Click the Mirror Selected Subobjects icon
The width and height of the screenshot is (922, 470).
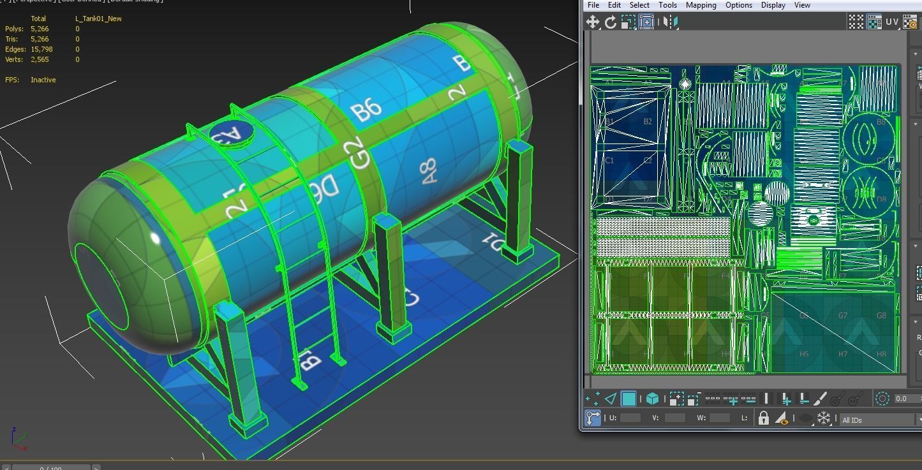click(669, 21)
